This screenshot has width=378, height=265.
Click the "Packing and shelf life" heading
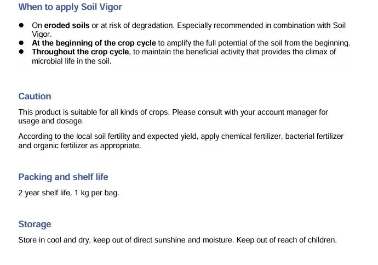(x=63, y=177)
